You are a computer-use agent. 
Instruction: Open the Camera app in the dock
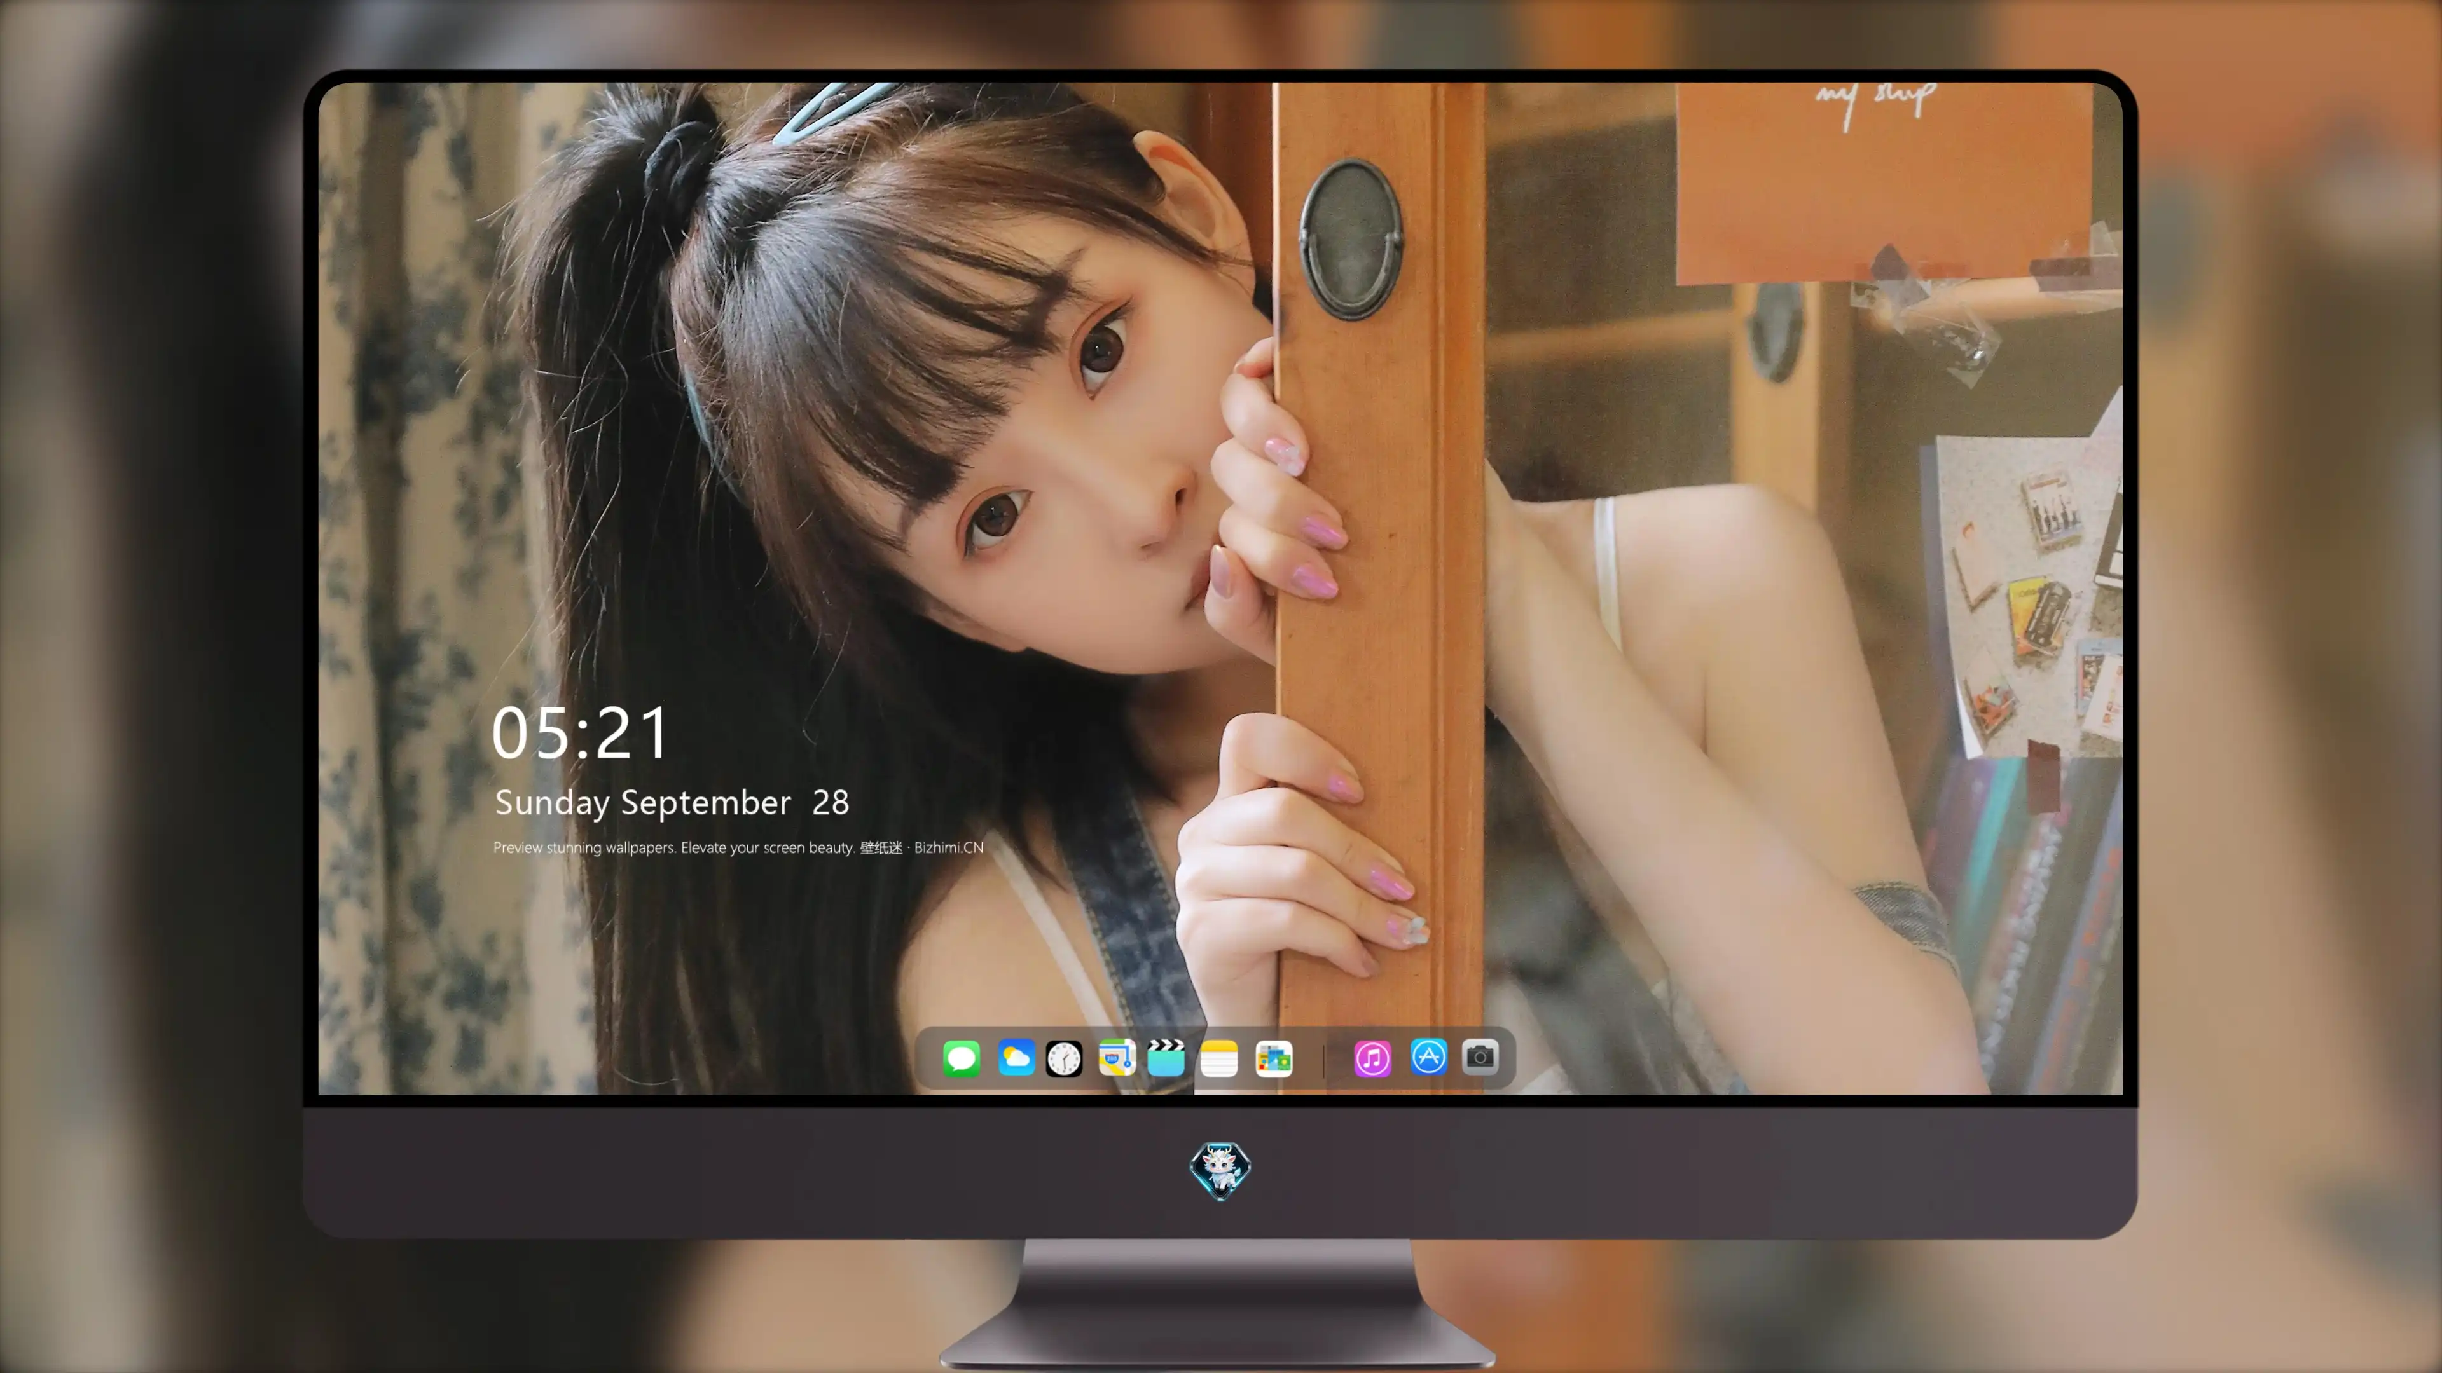point(1480,1058)
